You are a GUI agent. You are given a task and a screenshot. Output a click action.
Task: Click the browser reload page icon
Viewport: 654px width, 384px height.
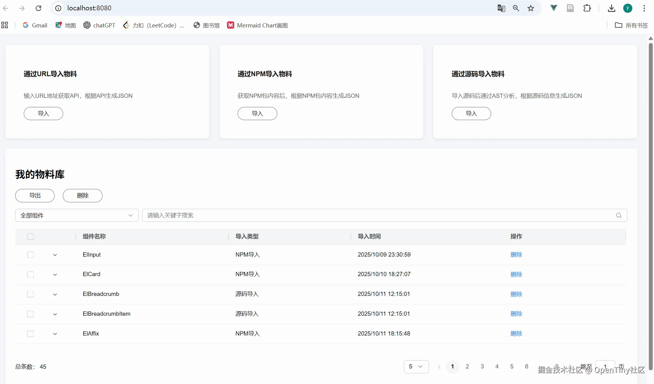(38, 8)
